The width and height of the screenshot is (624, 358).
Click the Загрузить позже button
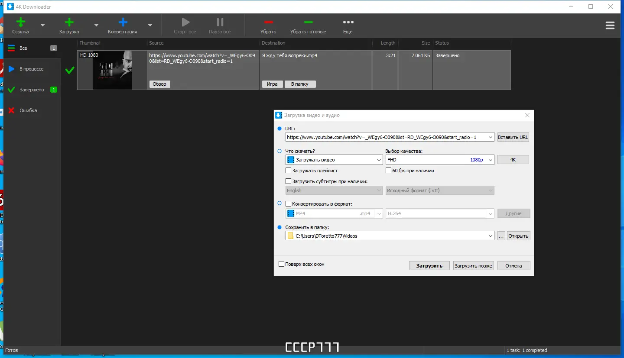pyautogui.click(x=473, y=266)
